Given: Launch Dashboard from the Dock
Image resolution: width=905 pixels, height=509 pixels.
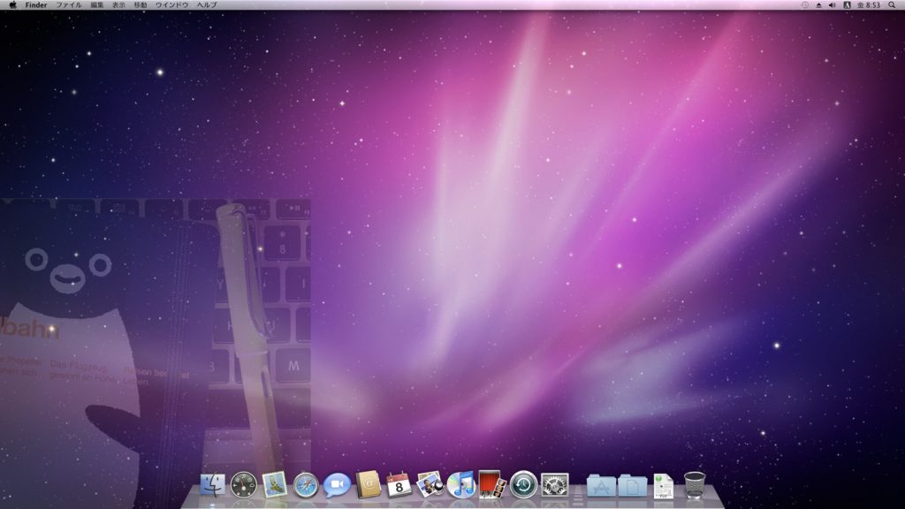Looking at the screenshot, I should (244, 485).
